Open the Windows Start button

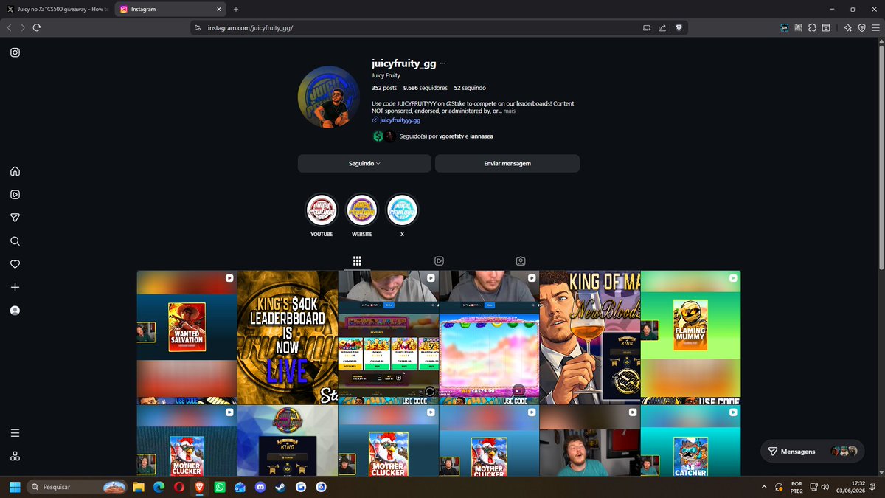[x=14, y=488]
